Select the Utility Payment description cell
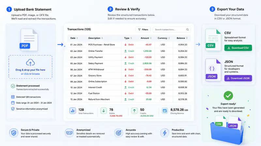The width and height of the screenshot is (261, 146). pyautogui.click(x=95, y=57)
